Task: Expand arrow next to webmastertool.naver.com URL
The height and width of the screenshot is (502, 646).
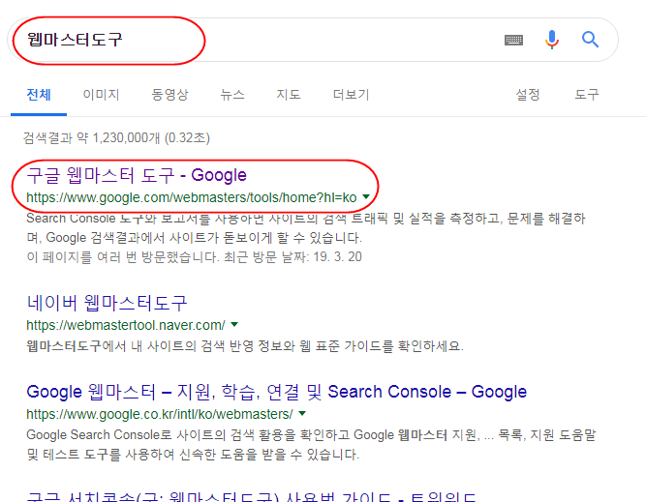Action: (234, 324)
